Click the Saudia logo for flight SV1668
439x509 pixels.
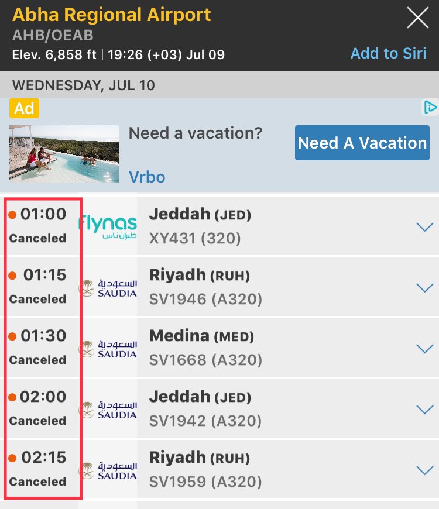(108, 349)
